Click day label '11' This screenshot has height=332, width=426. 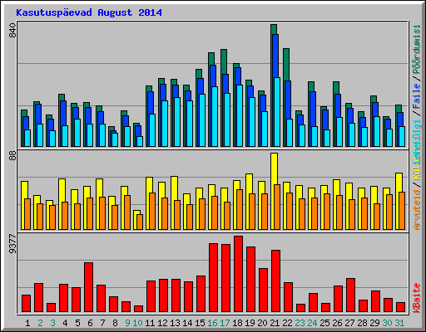point(150,323)
